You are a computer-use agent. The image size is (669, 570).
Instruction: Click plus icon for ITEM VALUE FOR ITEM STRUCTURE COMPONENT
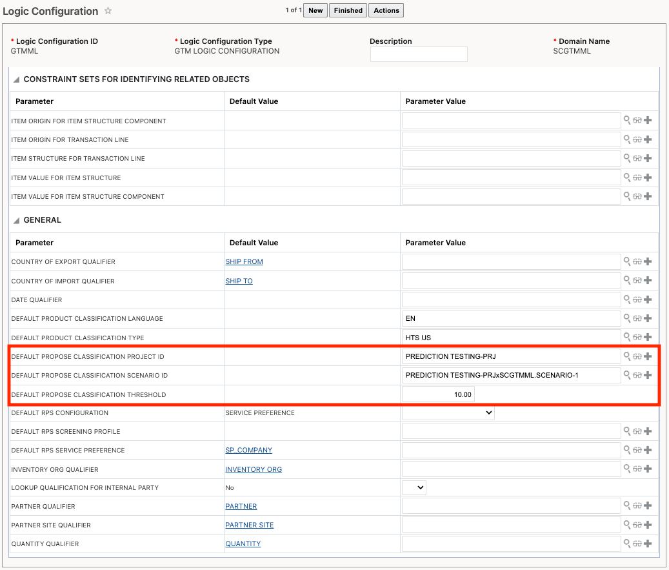[648, 196]
